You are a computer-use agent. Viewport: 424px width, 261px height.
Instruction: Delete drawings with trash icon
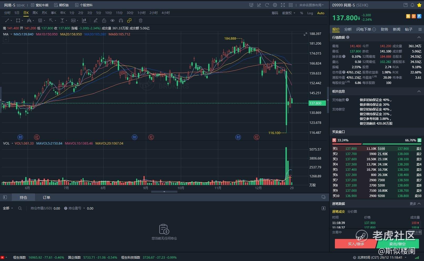pos(140,20)
